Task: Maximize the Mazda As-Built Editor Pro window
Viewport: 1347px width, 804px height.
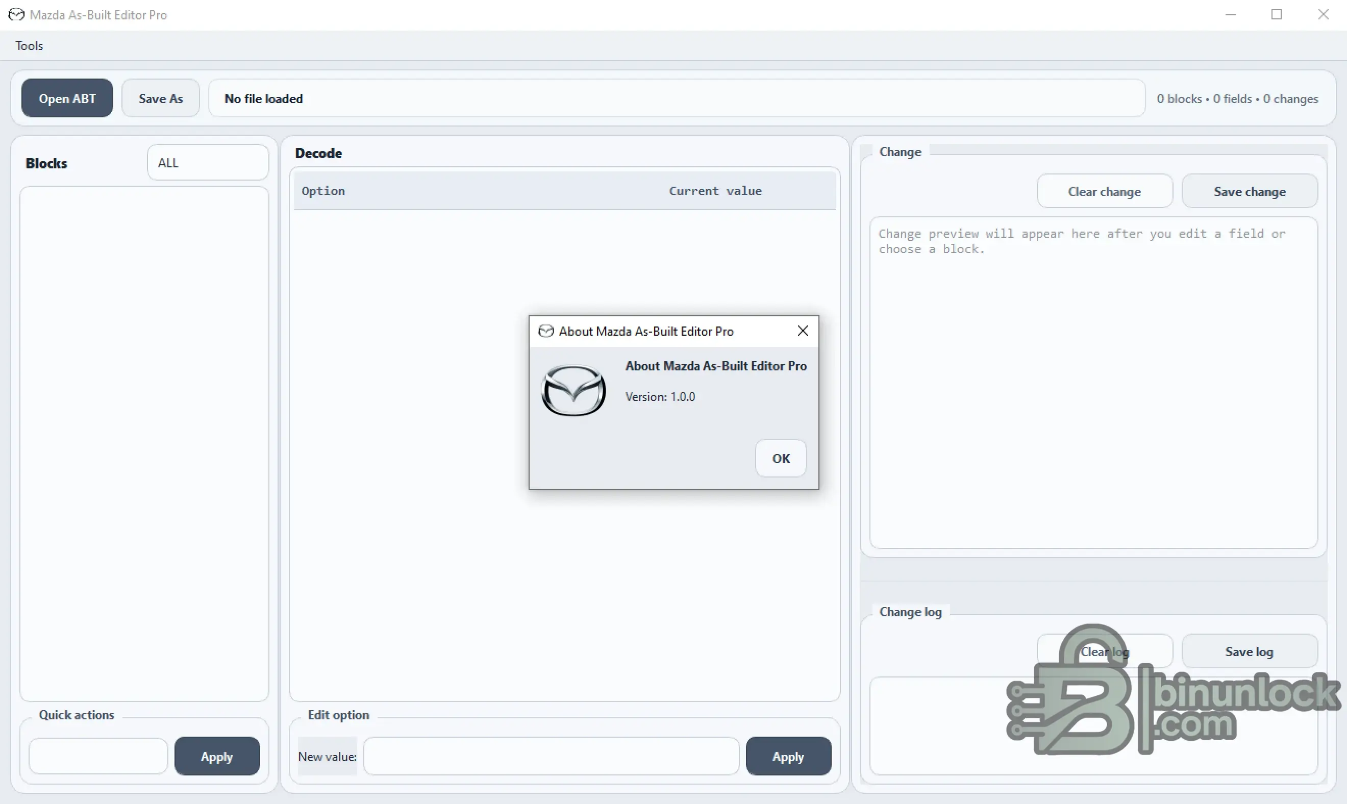Action: (1277, 15)
